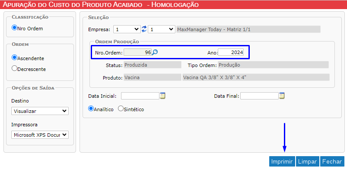Click the Imprimir button

point(282,162)
